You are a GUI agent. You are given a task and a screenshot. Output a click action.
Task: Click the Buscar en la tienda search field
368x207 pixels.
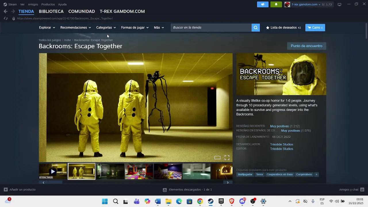pyautogui.click(x=211, y=28)
